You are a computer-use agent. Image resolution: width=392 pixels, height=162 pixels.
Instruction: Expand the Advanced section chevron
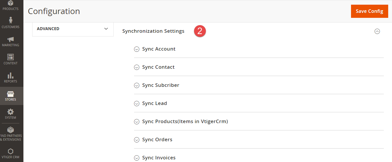106,29
